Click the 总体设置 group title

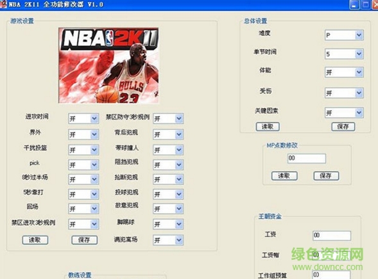(x=255, y=21)
